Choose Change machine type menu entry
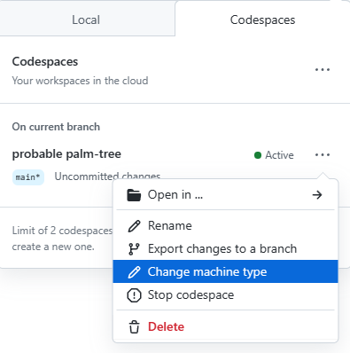Viewport: 350px width, 353px height. click(226, 271)
